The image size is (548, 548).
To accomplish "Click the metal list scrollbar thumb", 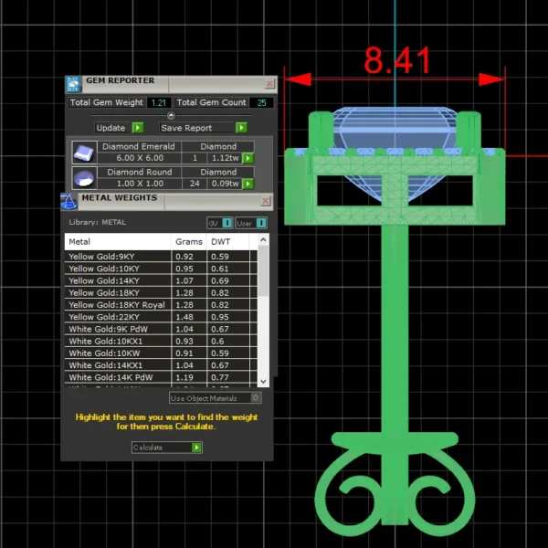I will [263, 271].
